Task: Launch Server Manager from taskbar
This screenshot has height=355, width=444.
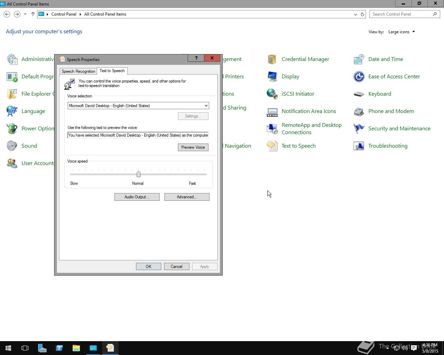Action: 42,348
